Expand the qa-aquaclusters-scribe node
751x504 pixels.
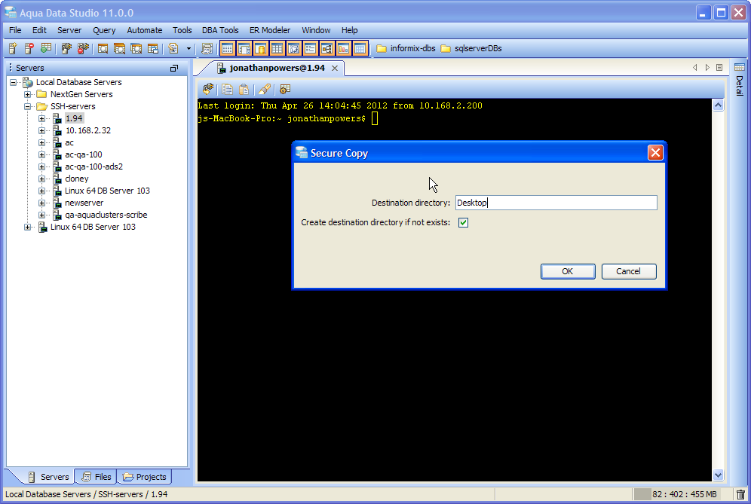[x=42, y=215]
